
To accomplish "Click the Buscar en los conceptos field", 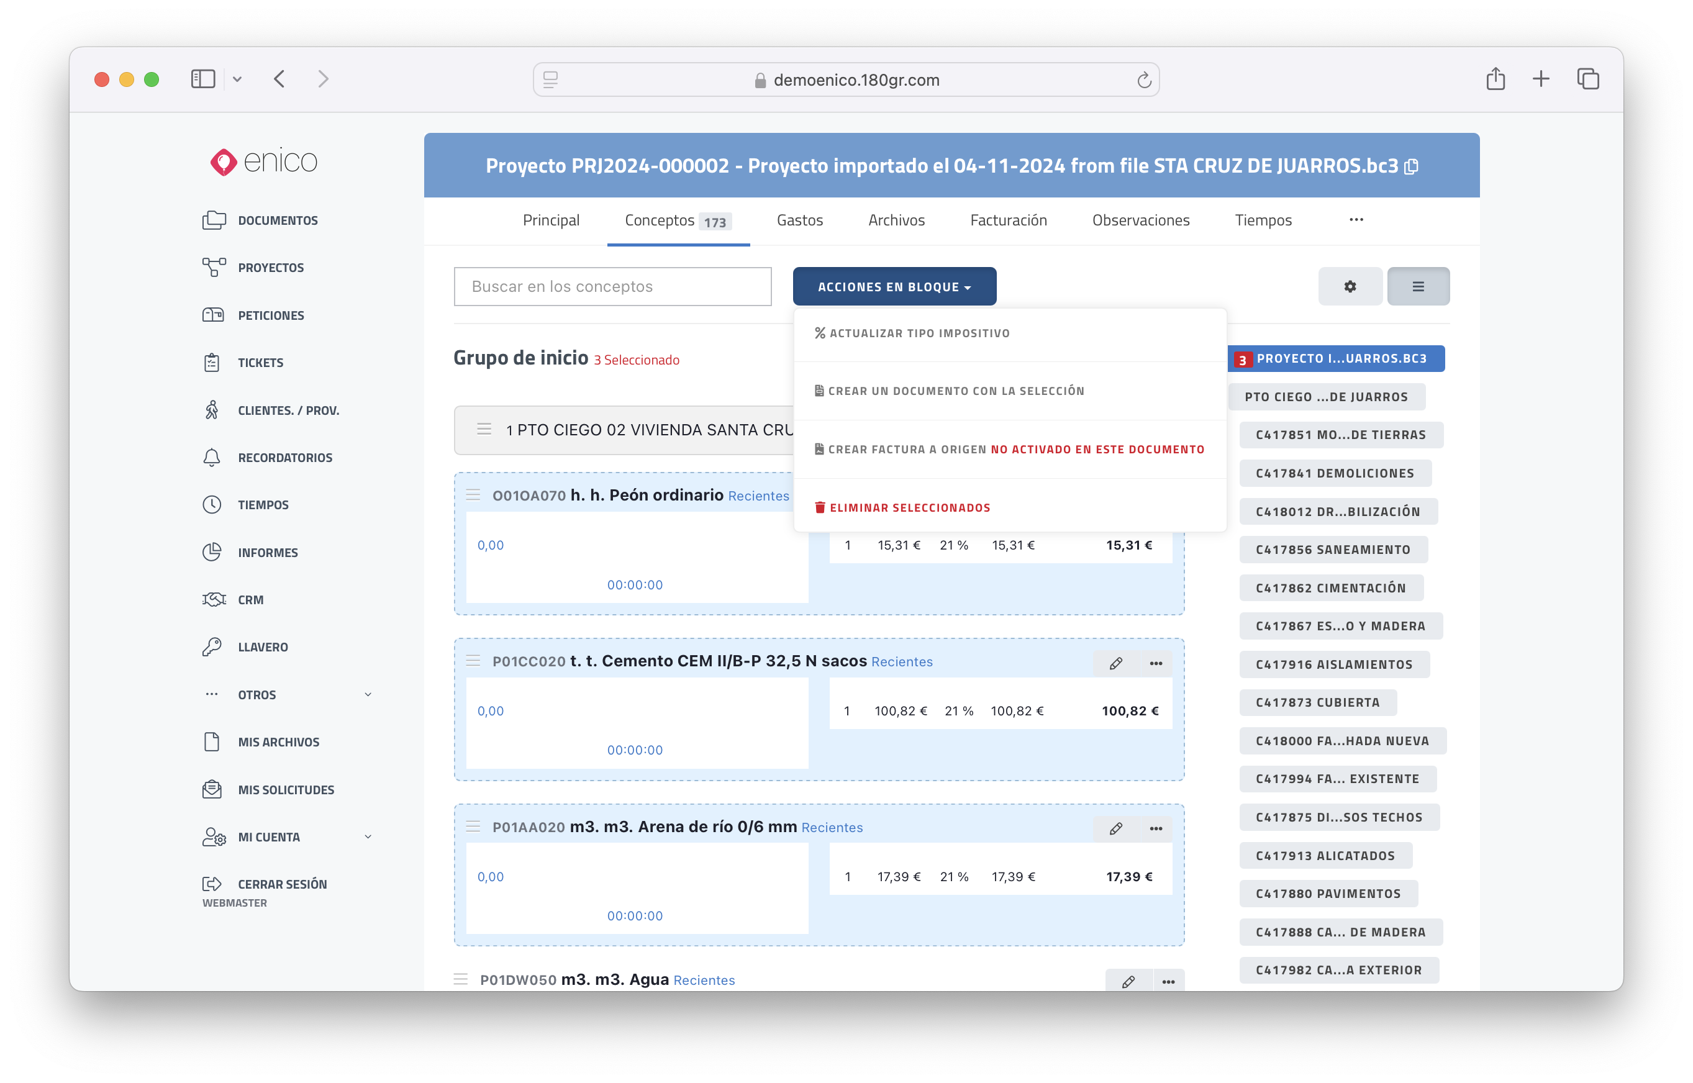I will pos(612,286).
